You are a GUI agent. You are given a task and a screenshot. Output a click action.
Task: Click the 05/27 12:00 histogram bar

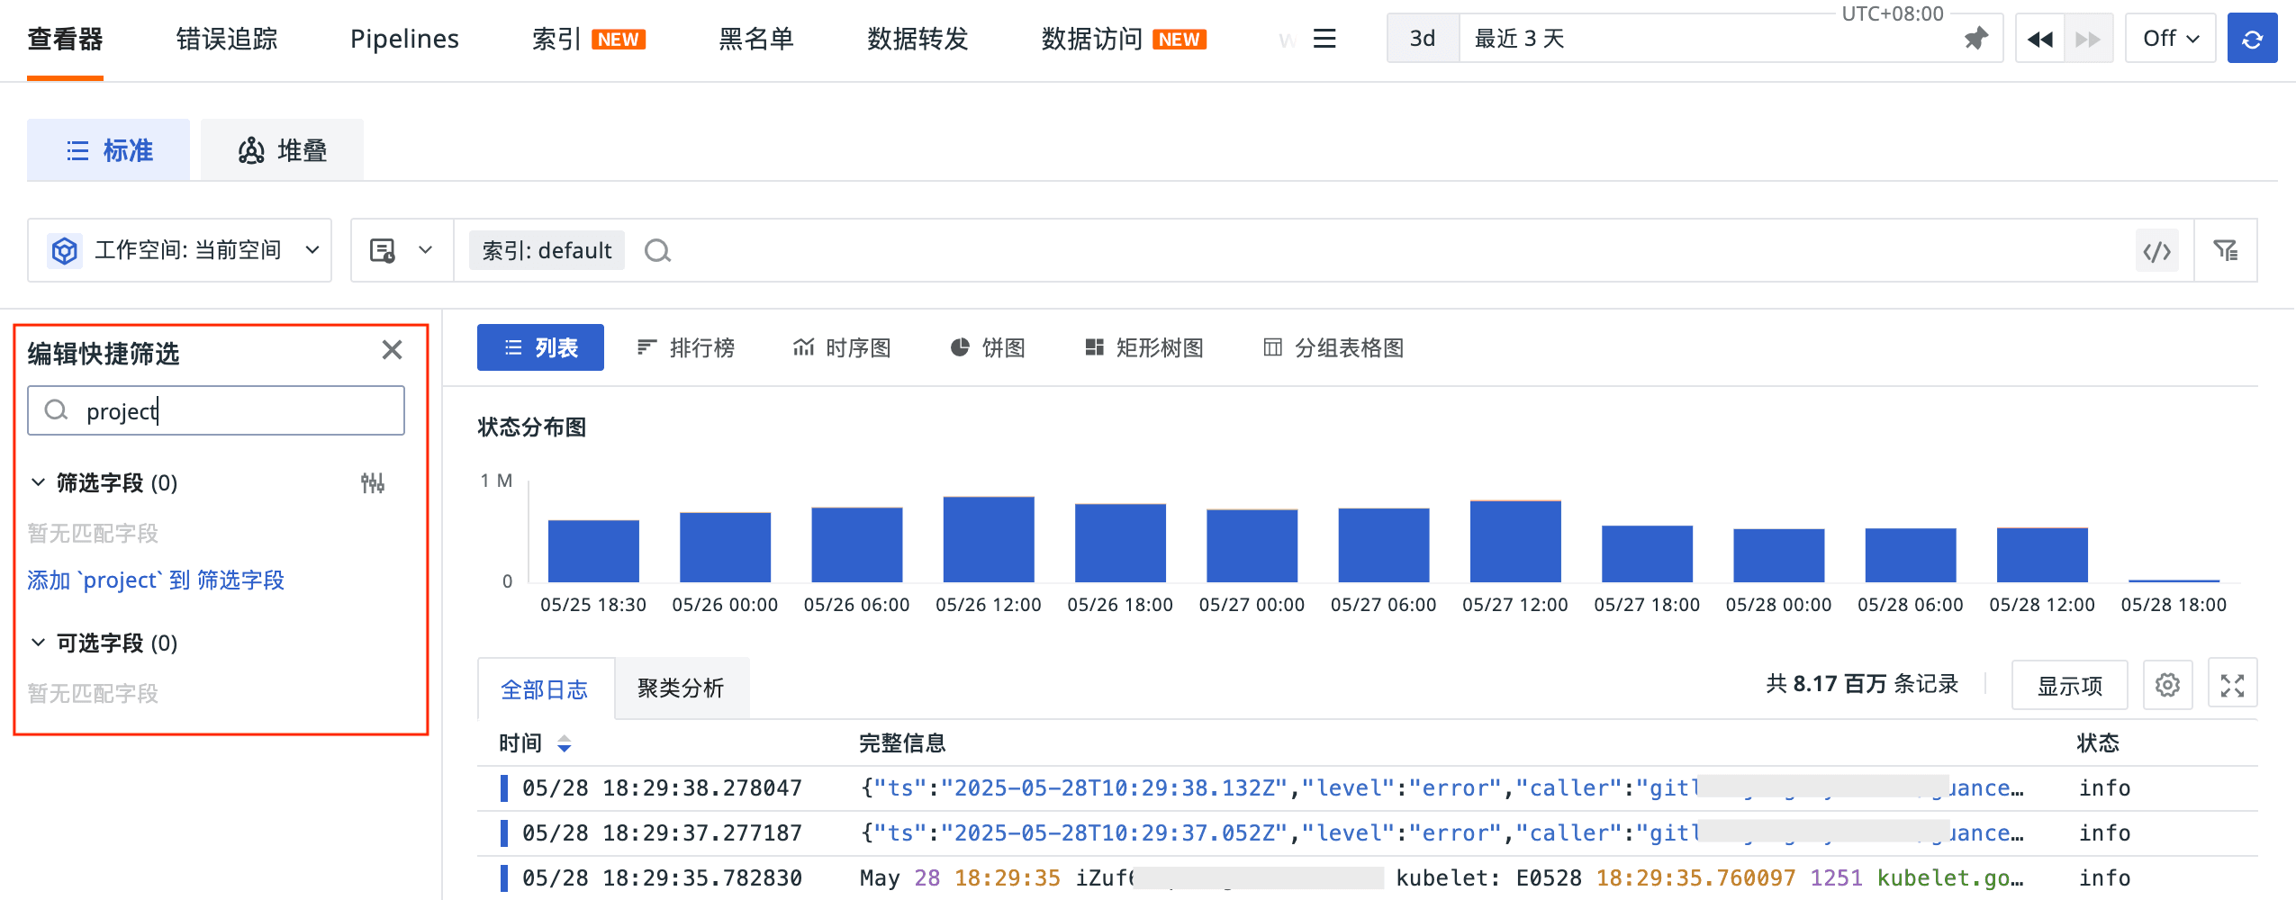tap(1514, 542)
